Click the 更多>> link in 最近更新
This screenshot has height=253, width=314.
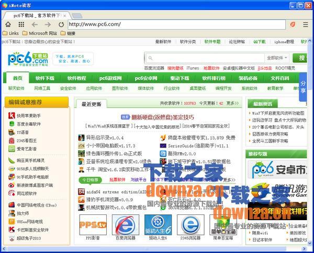coord(233,104)
